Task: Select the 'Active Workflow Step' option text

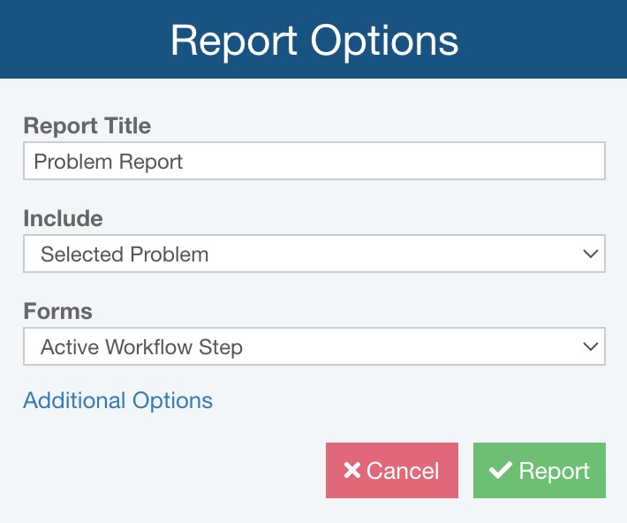Action: pyautogui.click(x=141, y=347)
